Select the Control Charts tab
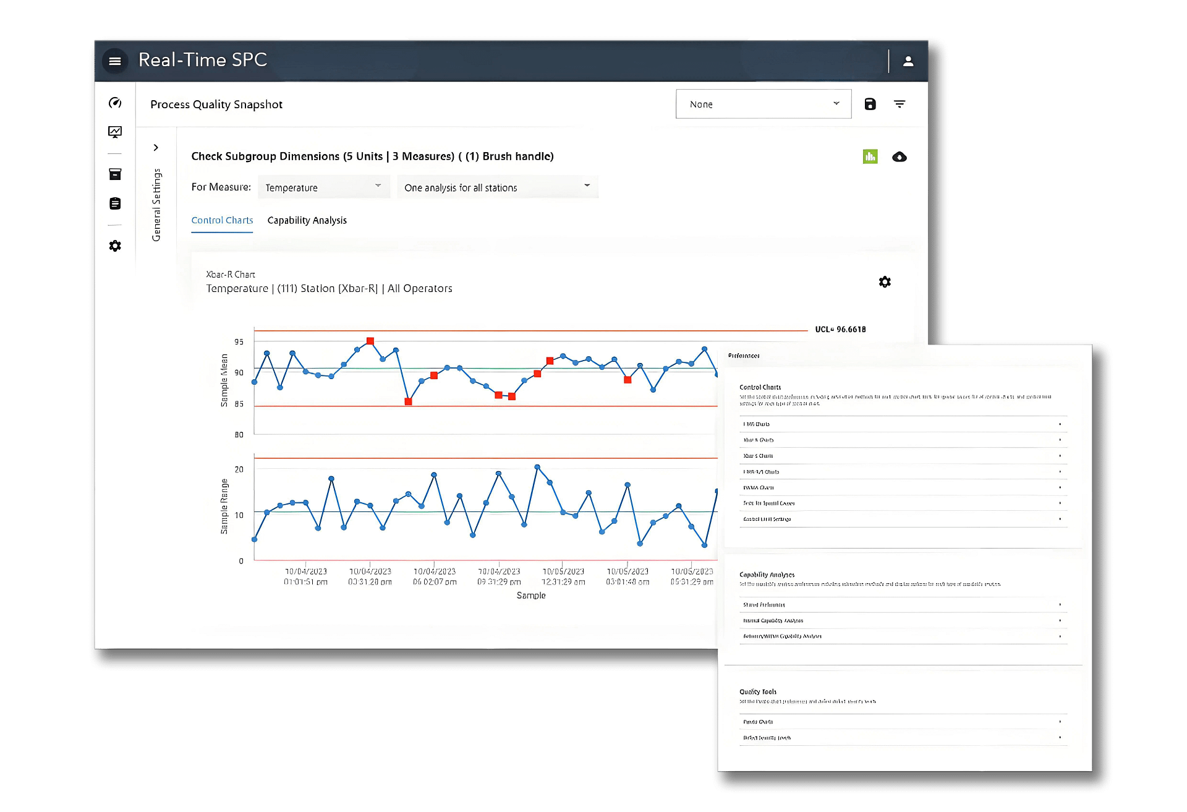The height and width of the screenshot is (812, 1187). click(x=222, y=220)
